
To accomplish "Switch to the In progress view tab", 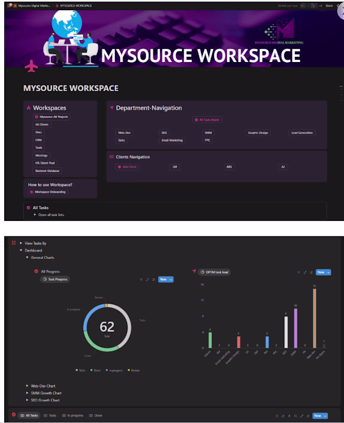I will click(x=72, y=415).
